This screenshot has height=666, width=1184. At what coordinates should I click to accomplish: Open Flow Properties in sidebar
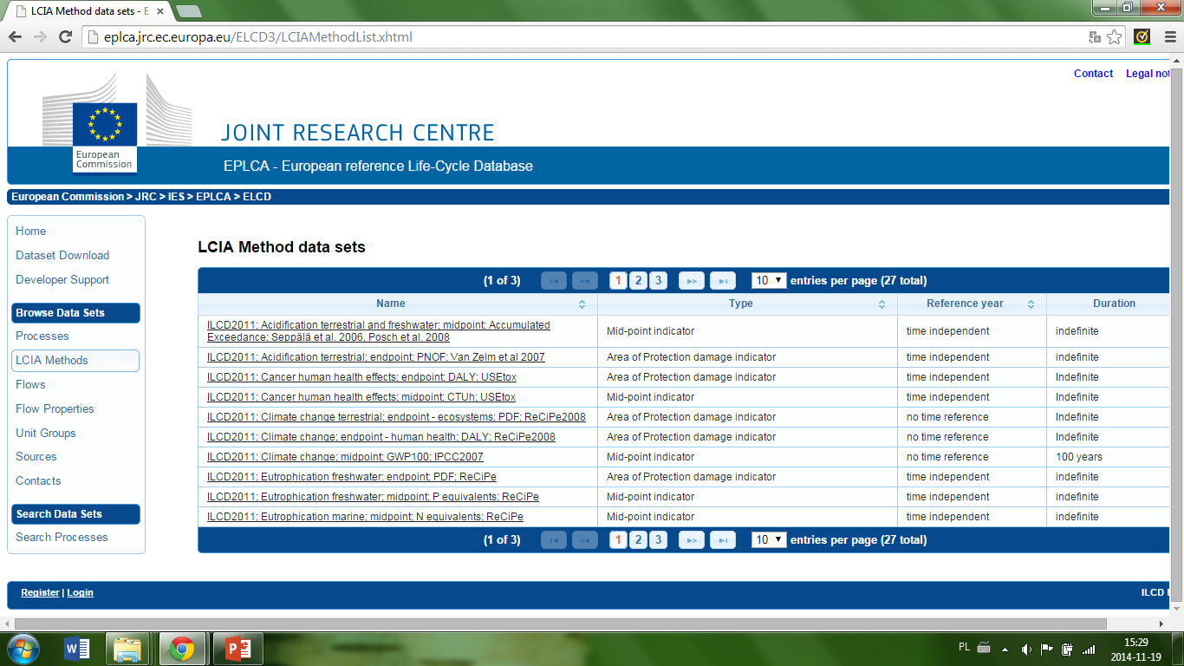coord(55,408)
